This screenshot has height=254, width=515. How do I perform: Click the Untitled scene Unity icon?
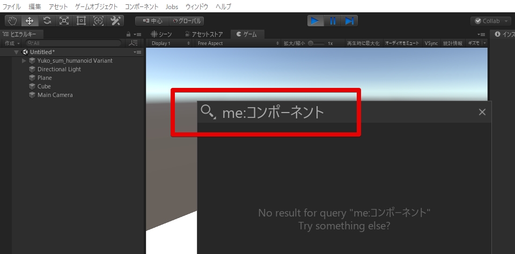click(x=25, y=52)
